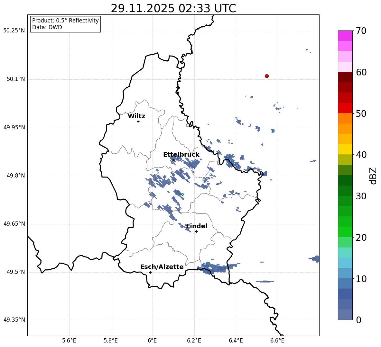Screen dimensions: 381x347
Task: Click the bright red colorbar segment above 50
Action: 345,108
